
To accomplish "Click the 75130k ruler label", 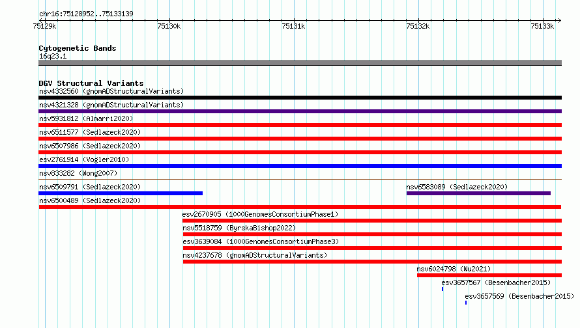I will (x=169, y=26).
